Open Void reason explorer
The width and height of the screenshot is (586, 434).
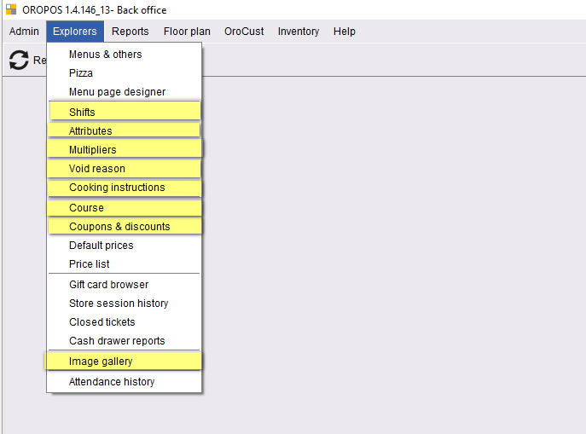tap(124, 169)
